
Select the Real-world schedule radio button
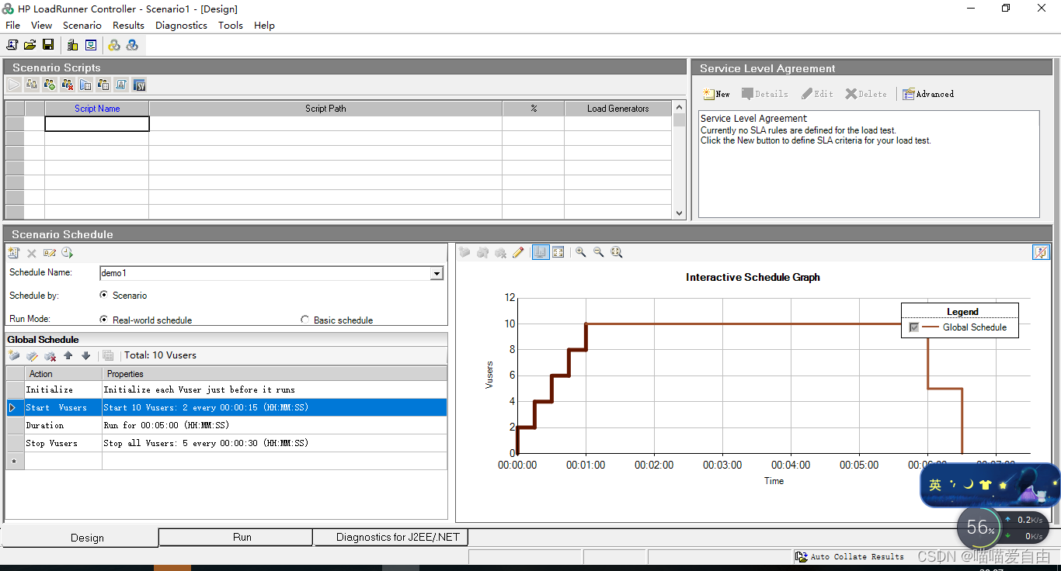point(104,320)
